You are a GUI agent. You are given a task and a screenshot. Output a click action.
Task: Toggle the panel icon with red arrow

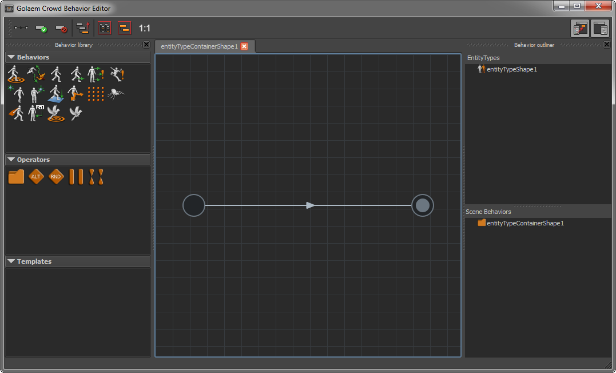pyautogui.click(x=580, y=28)
